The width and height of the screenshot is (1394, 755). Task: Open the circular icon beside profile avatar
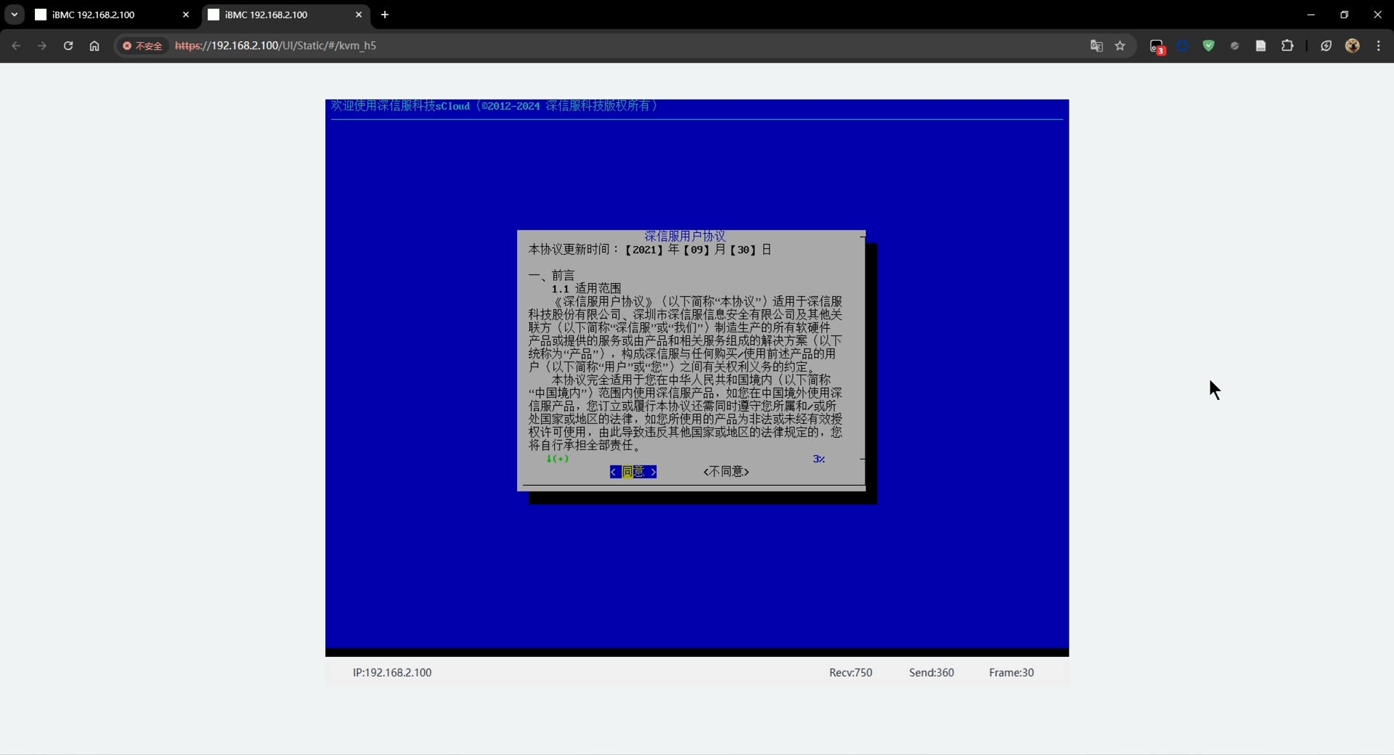coord(1326,46)
